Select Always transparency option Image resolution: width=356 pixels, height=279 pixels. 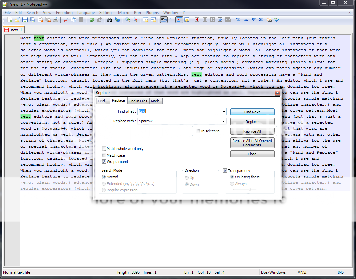[232, 184]
